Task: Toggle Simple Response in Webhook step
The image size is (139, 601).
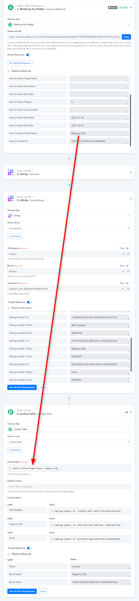Action: [28, 55]
